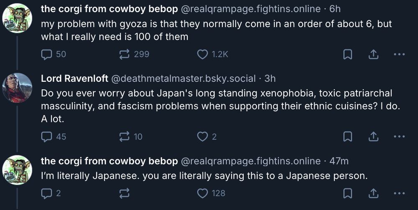Like the gyoza post with 1.2K likes

pyautogui.click(x=203, y=54)
